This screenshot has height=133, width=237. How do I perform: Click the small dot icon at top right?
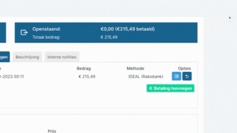(x=230, y=18)
